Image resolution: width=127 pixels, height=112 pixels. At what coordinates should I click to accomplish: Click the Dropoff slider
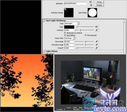click(85, 48)
